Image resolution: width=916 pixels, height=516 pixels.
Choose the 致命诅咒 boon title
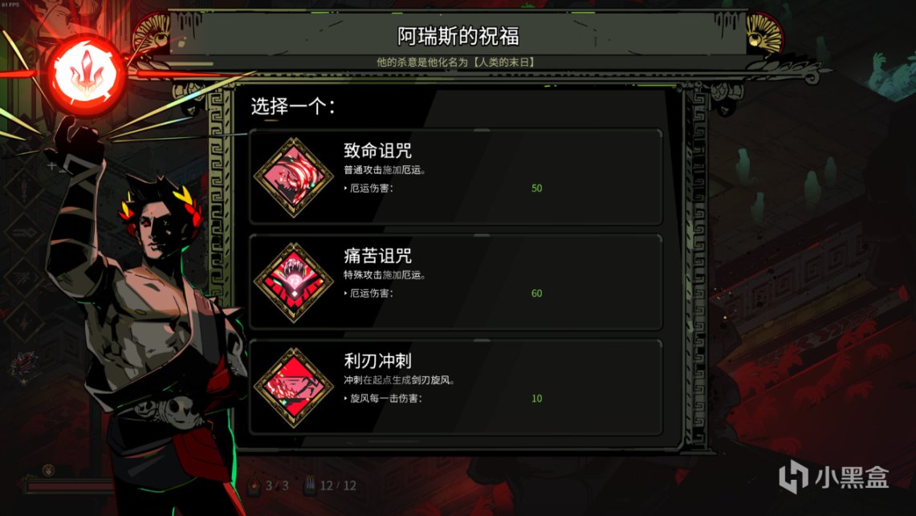point(377,151)
